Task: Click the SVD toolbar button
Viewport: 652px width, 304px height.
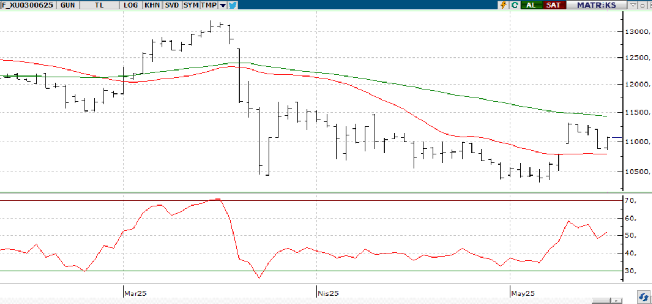Action: 172,5
